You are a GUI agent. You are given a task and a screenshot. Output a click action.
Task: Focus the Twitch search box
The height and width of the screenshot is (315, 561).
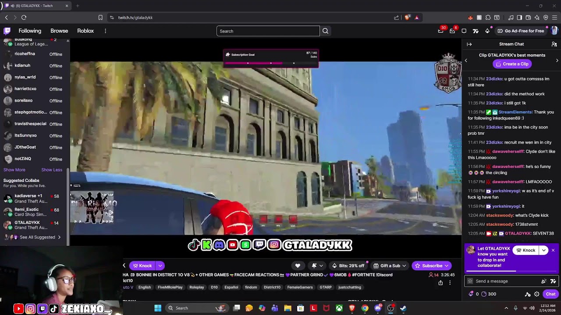click(268, 31)
